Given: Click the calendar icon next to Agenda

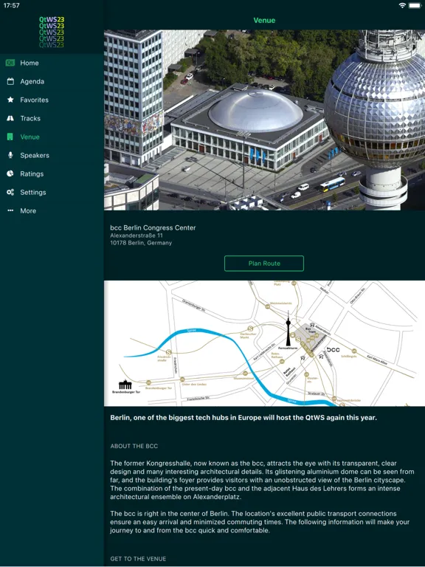Looking at the screenshot, I should coord(10,81).
